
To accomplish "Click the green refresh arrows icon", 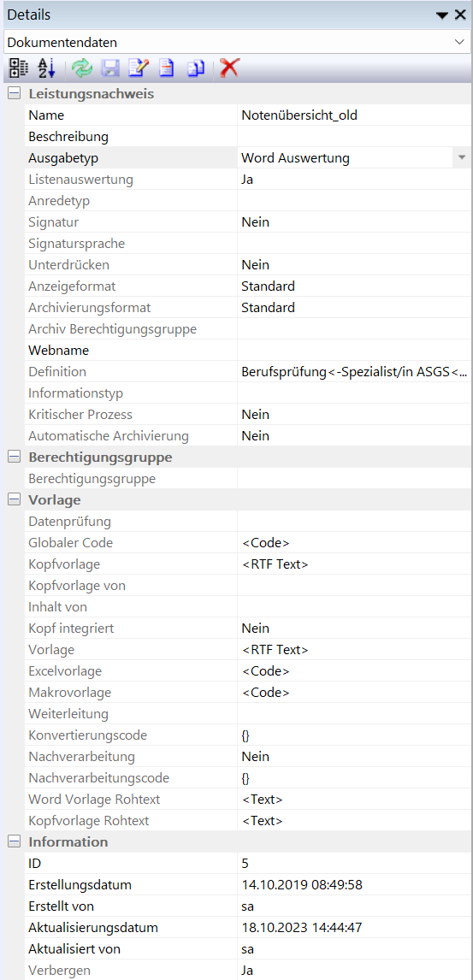I will click(81, 68).
